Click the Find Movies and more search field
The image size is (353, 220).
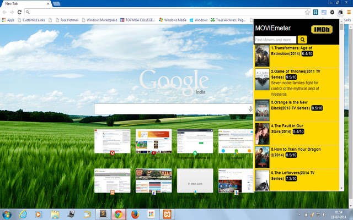tap(275, 40)
